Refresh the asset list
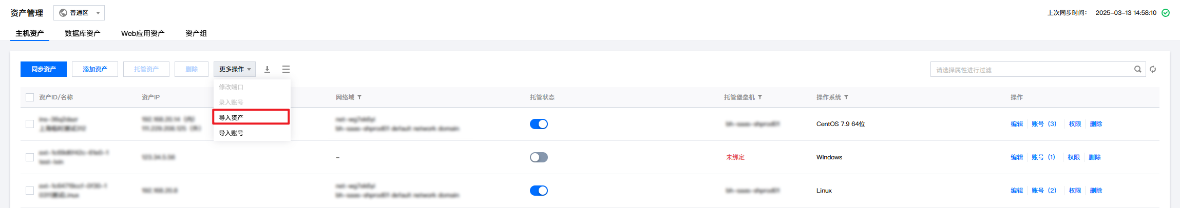Viewport: 1180px width, 208px height. point(1153,69)
